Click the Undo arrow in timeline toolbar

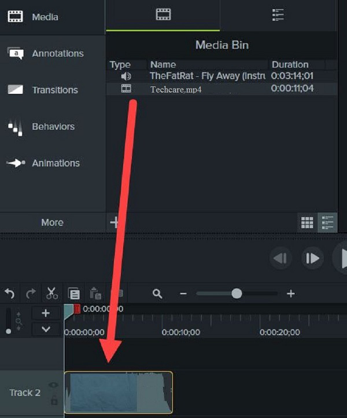coord(10,294)
